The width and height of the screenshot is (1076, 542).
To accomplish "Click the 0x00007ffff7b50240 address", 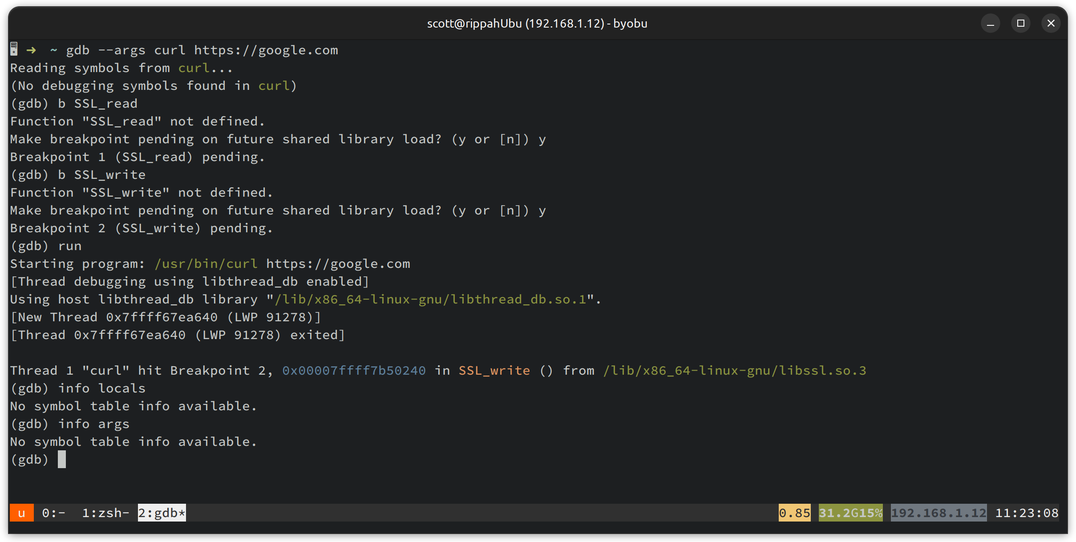I will click(x=354, y=371).
